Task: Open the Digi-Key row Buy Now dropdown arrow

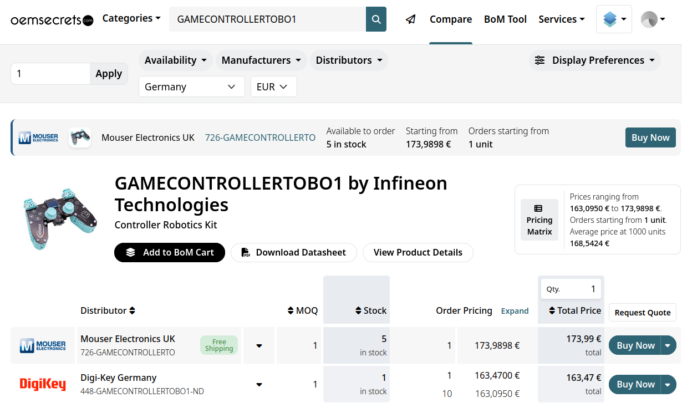Action: (668, 384)
